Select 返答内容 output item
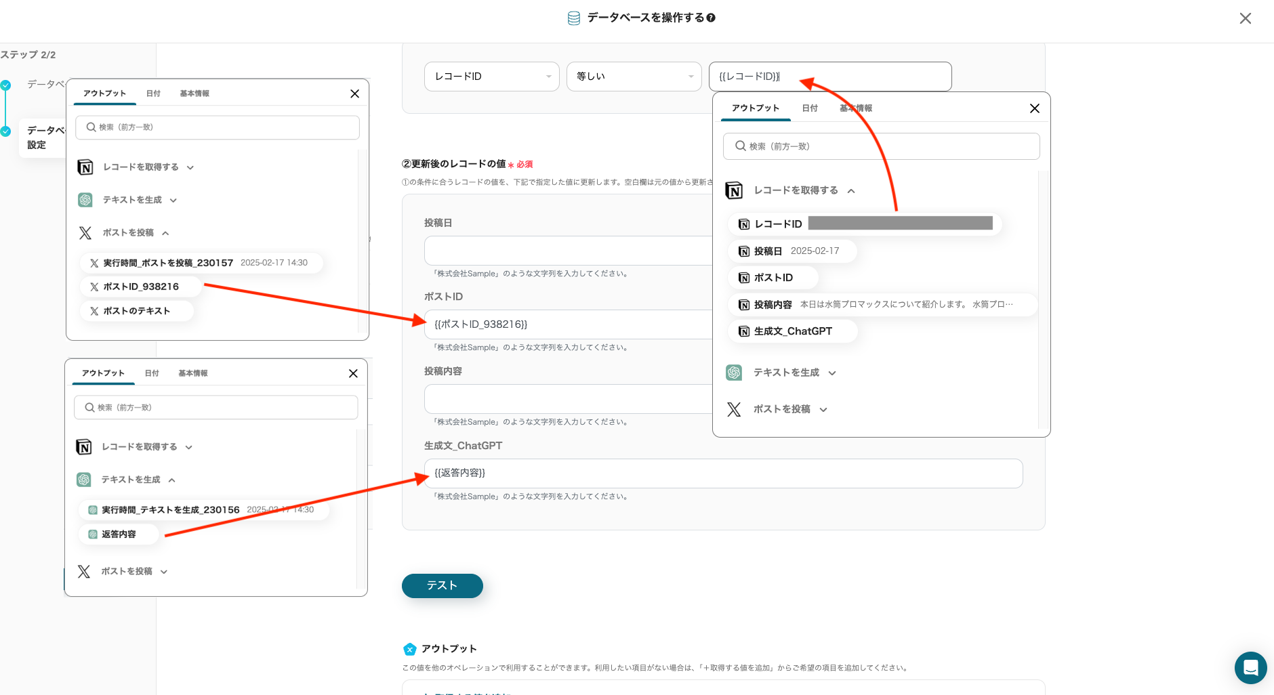The height and width of the screenshot is (695, 1274). (x=119, y=534)
